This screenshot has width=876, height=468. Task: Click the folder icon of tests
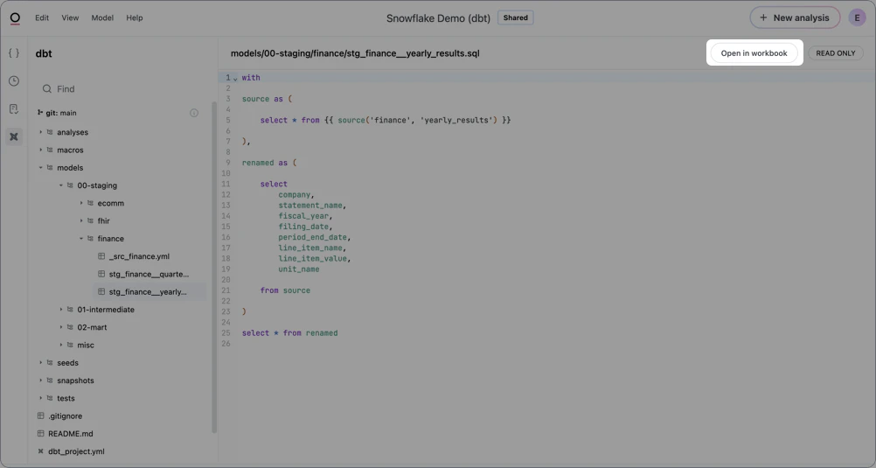50,398
